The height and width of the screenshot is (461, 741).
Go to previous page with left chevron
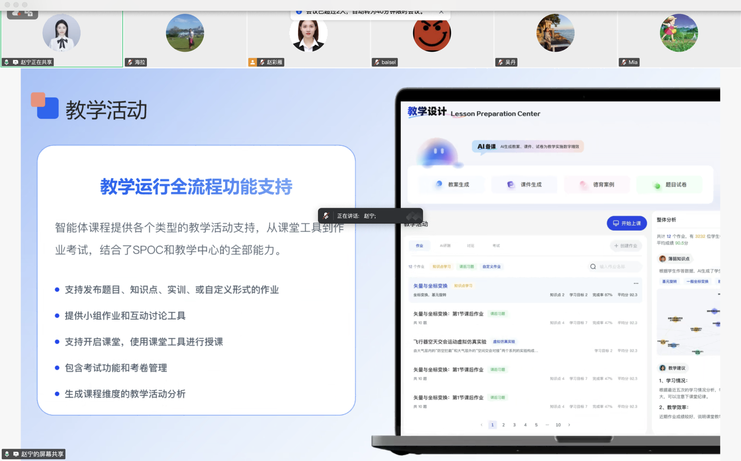481,425
